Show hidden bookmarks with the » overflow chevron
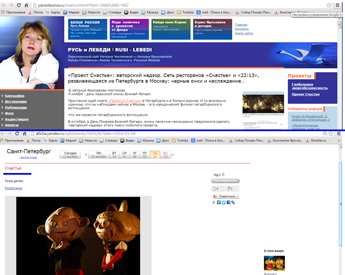Screen dimensions: 345x275 (x=339, y=141)
